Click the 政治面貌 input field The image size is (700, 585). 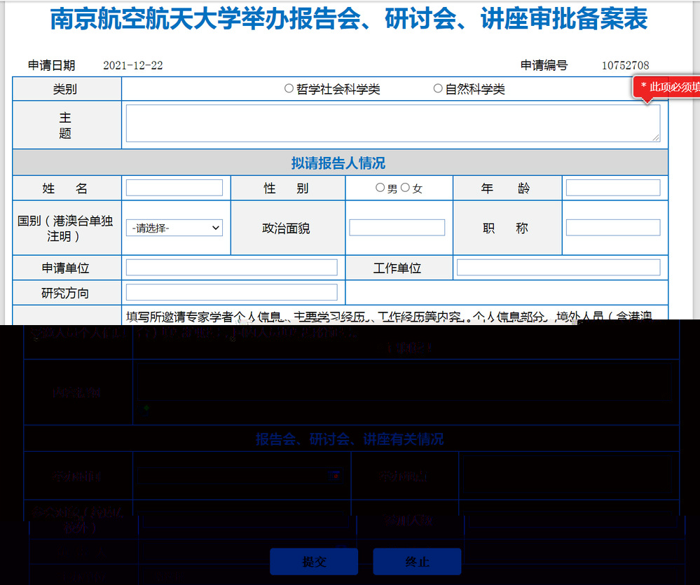(397, 228)
